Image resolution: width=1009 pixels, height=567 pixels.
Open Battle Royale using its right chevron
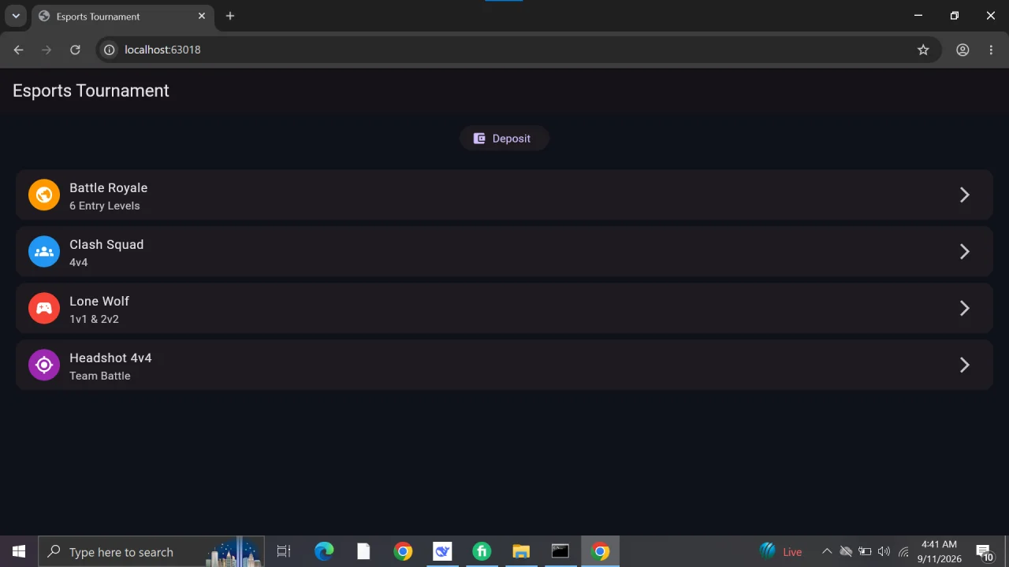point(965,195)
